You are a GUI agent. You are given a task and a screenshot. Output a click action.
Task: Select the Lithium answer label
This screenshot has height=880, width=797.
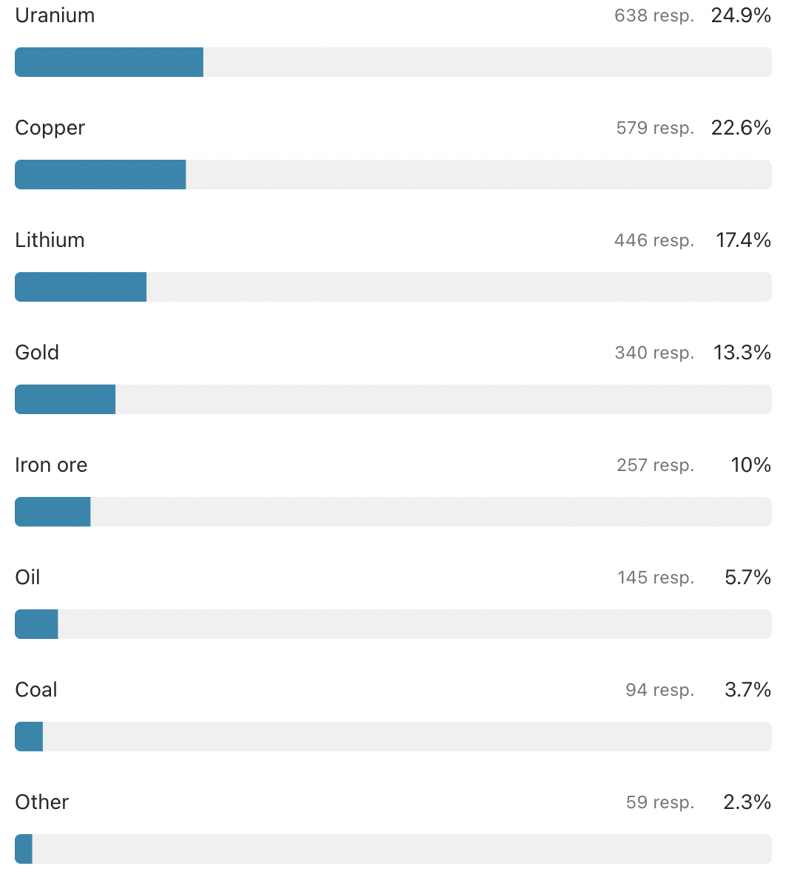click(x=50, y=240)
